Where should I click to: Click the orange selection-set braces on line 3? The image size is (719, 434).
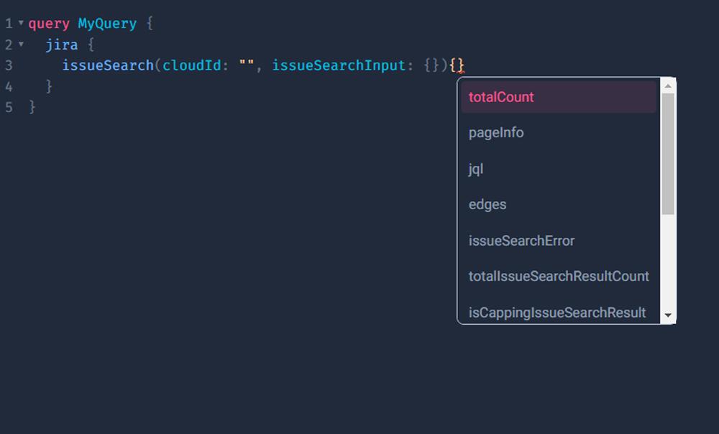click(457, 65)
